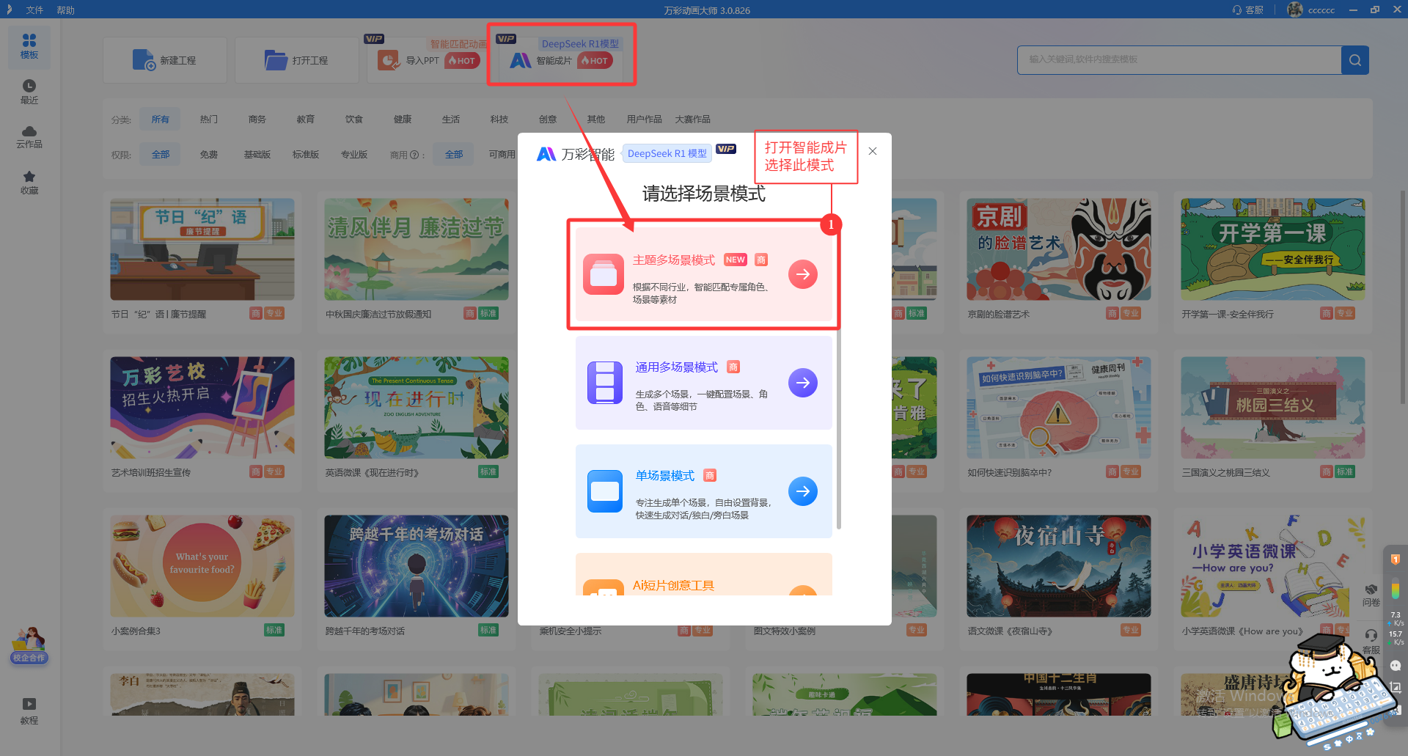Open the 模板 templates sidebar icon
This screenshot has height=756, width=1408.
(x=29, y=46)
